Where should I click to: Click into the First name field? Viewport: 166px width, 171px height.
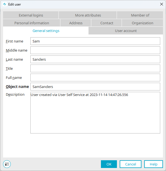pos(95,41)
